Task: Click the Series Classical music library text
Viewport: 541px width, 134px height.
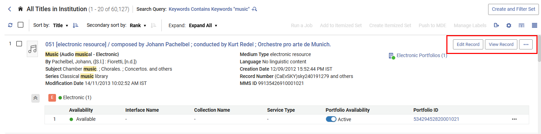Action: coord(77,76)
